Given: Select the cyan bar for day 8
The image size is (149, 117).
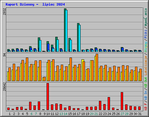Looking at the screenshot, I should (40, 46).
